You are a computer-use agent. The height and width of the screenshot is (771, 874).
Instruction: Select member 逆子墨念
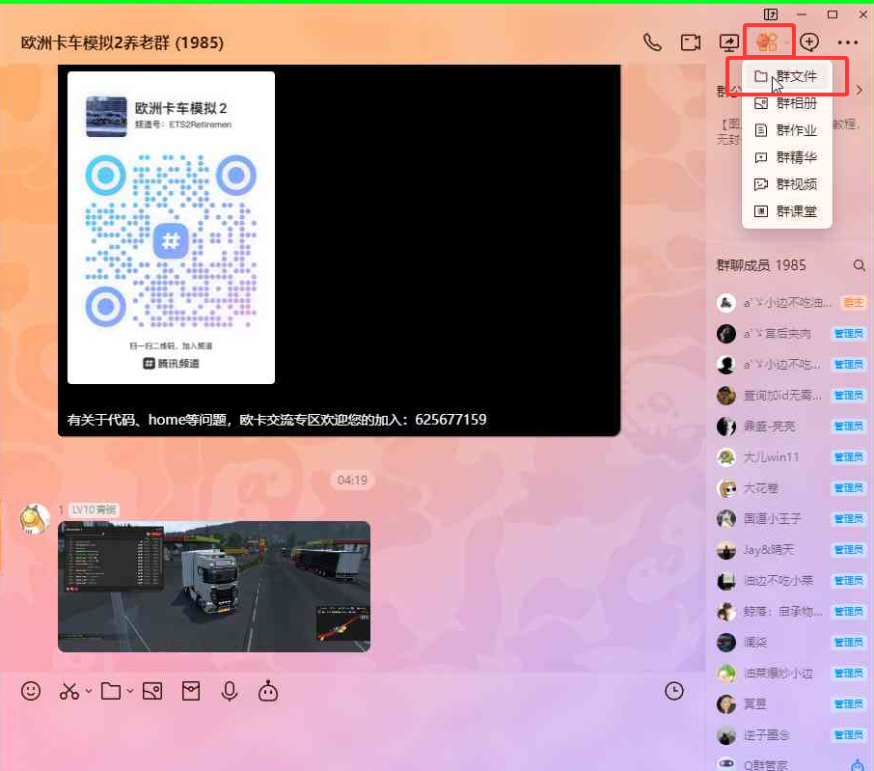point(790,734)
